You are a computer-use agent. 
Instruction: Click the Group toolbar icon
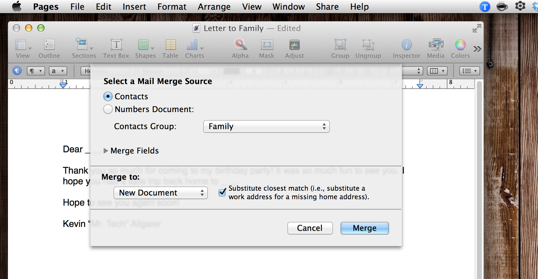click(340, 48)
